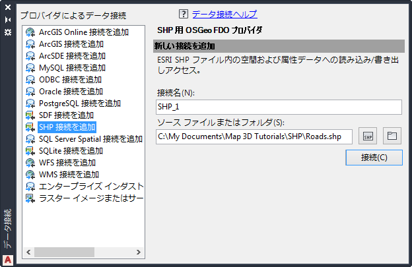This screenshot has width=412, height=267.
Task: Click the Autodesk A logo icon
Action: click(8, 260)
